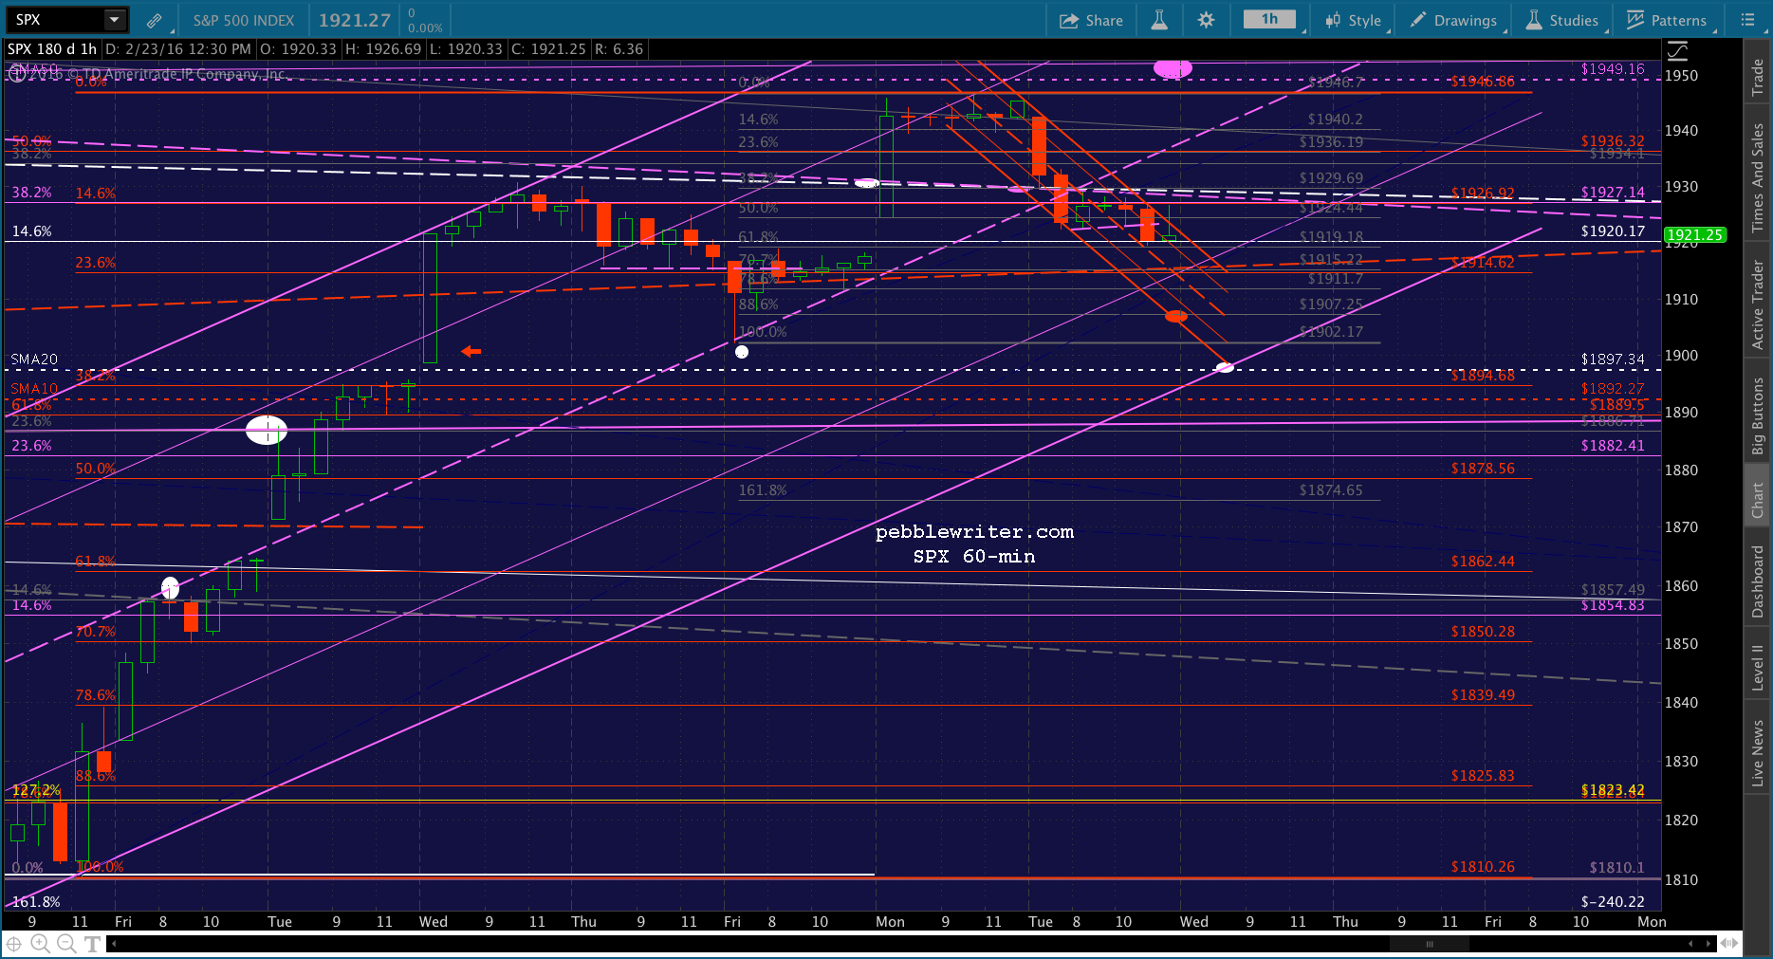
Task: Open the list menu icon at top right
Action: tap(1747, 20)
